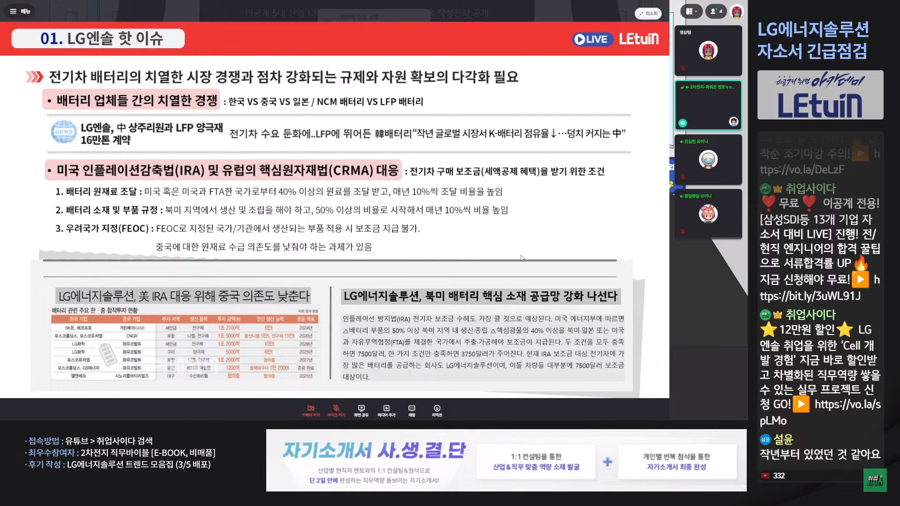This screenshot has width=900, height=506.
Task: Start 화면 공유 screen sharing
Action: tap(361, 410)
